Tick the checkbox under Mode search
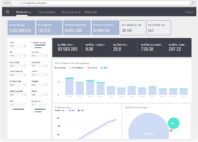Screen dimensions: 198x142 [x=11, y=109]
